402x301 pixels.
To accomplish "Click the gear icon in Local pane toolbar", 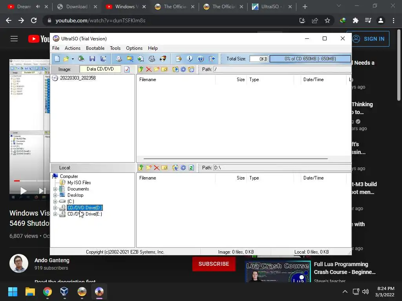I will pos(183,168).
